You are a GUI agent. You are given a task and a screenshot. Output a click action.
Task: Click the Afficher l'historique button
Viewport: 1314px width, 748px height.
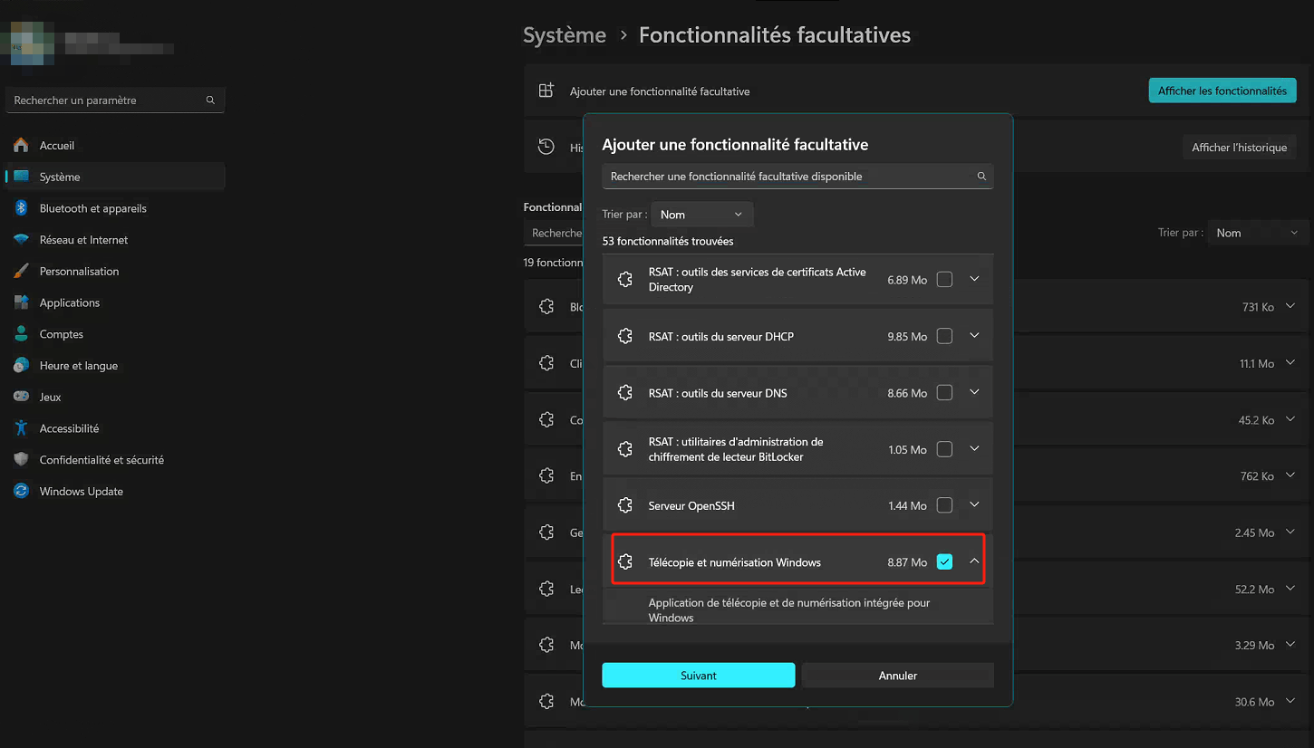tap(1240, 148)
